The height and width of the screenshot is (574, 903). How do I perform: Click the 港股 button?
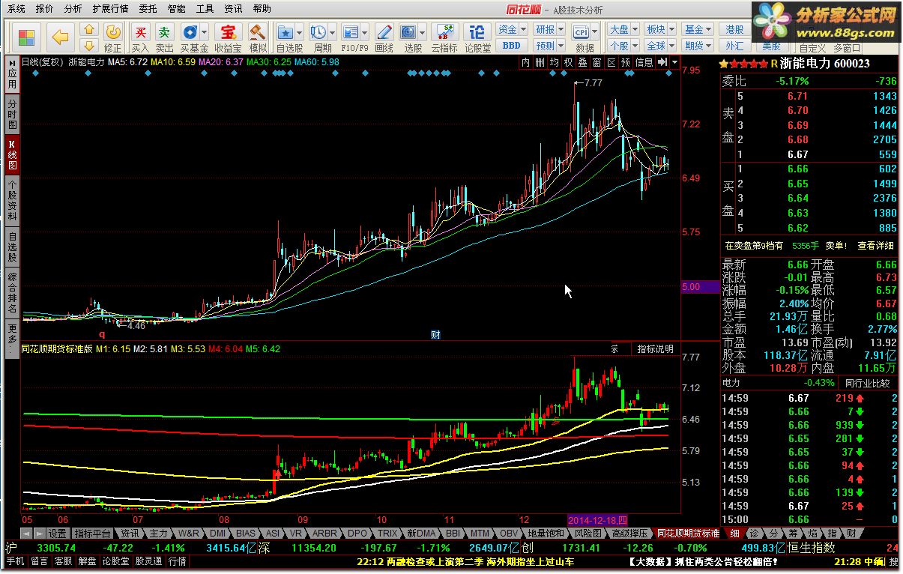click(x=735, y=29)
